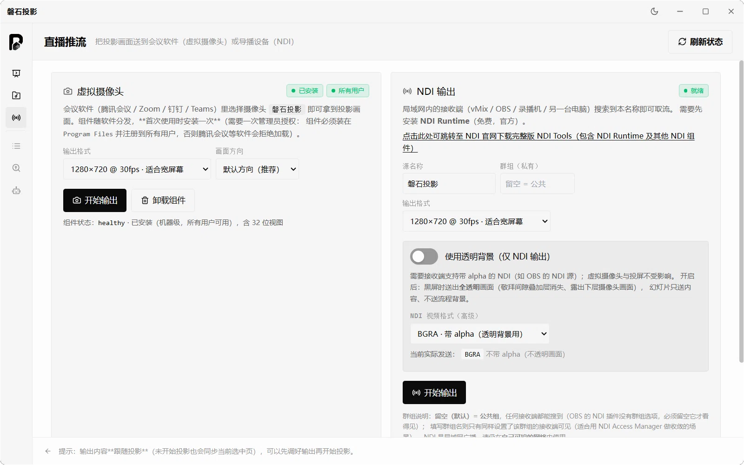Expand the NDI 视频格式 BGRA dropdown

click(x=479, y=334)
